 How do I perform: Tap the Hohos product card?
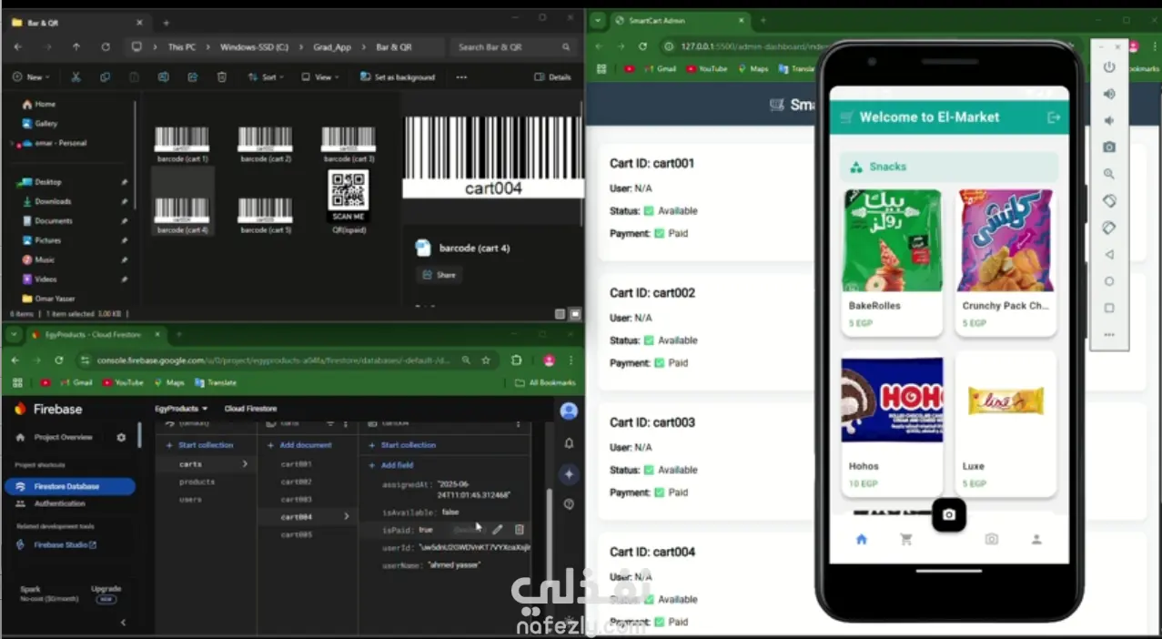[893, 423]
